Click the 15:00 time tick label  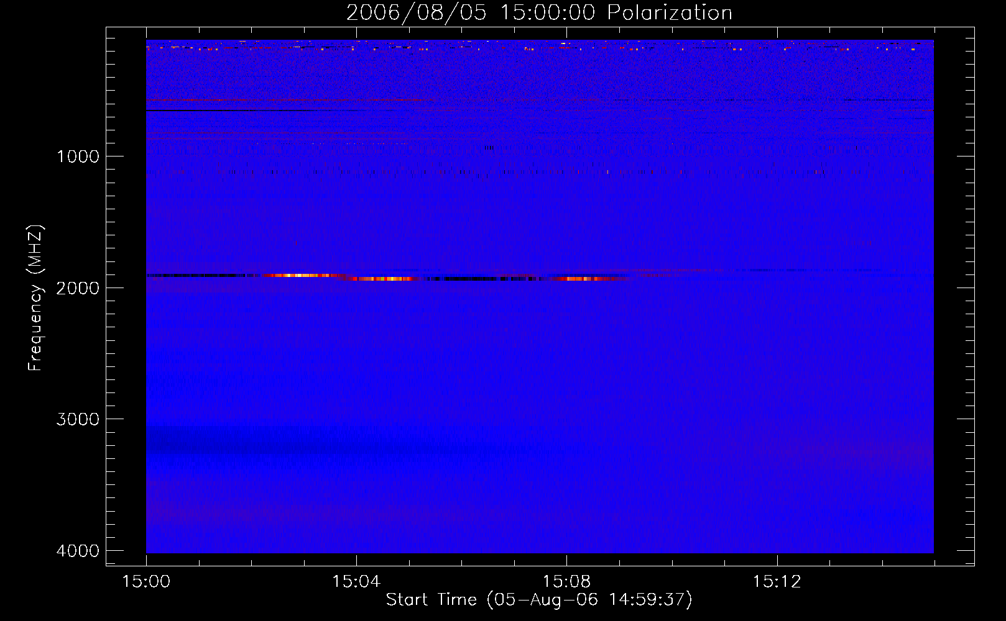pos(146,582)
